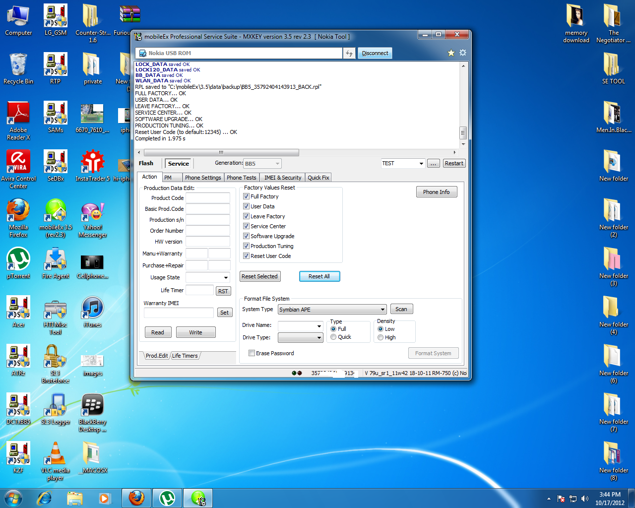Open the Nokia USB ROM connection dropdown
This screenshot has width=635, height=508.
[x=239, y=53]
